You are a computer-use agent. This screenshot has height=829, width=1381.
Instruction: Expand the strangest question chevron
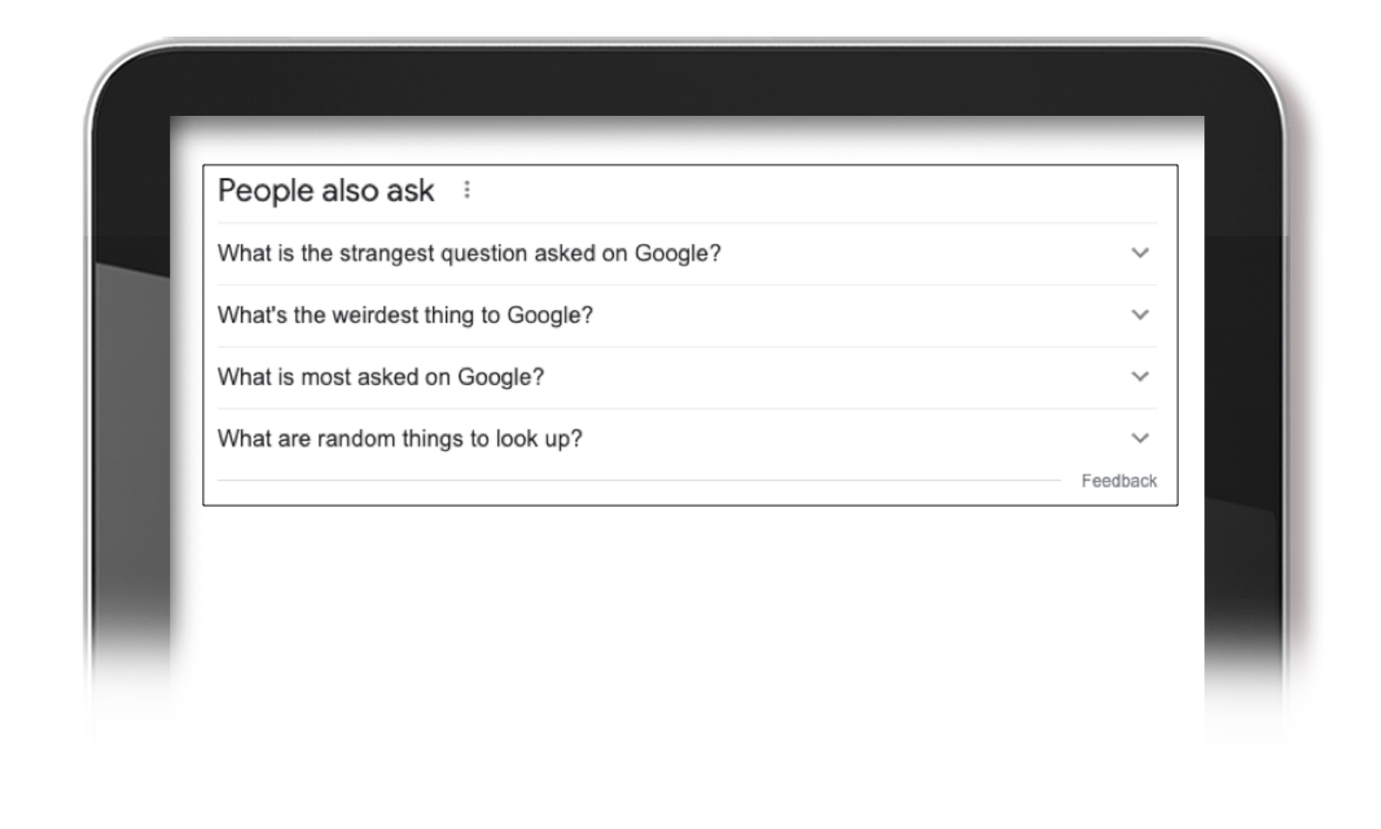point(1140,253)
